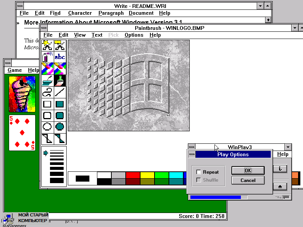This screenshot has width=303, height=227.
Task: Choose the Curve drawing tool
Action: 47,92
